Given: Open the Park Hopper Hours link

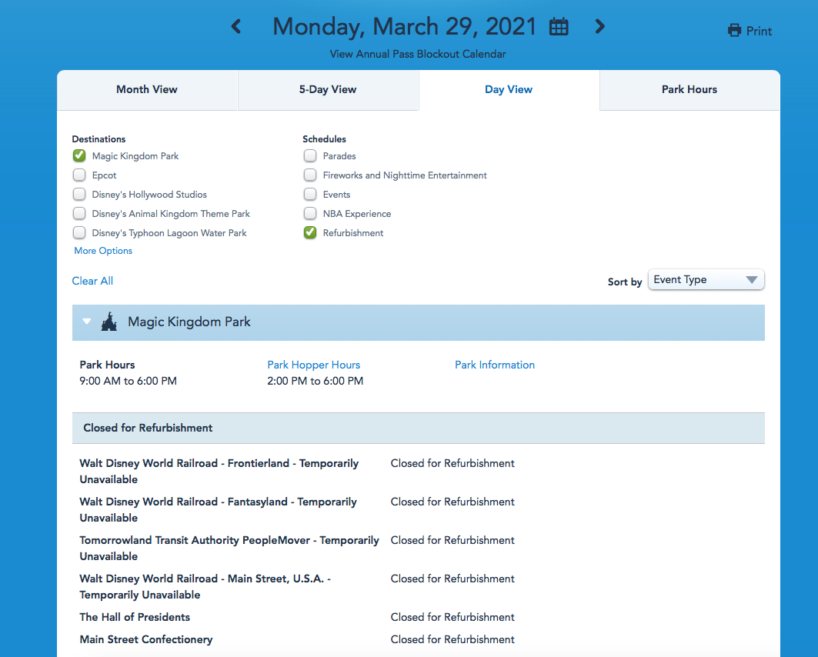Looking at the screenshot, I should [313, 365].
